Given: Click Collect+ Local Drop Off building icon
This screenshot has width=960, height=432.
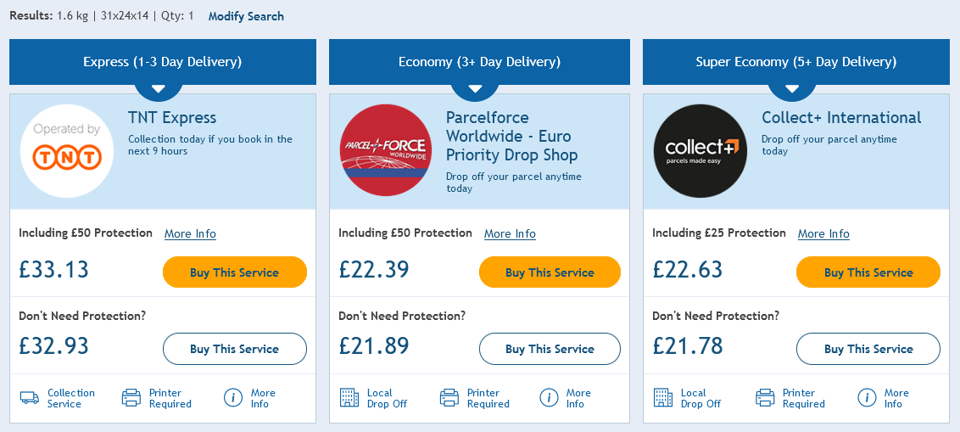Looking at the screenshot, I should coord(663,398).
